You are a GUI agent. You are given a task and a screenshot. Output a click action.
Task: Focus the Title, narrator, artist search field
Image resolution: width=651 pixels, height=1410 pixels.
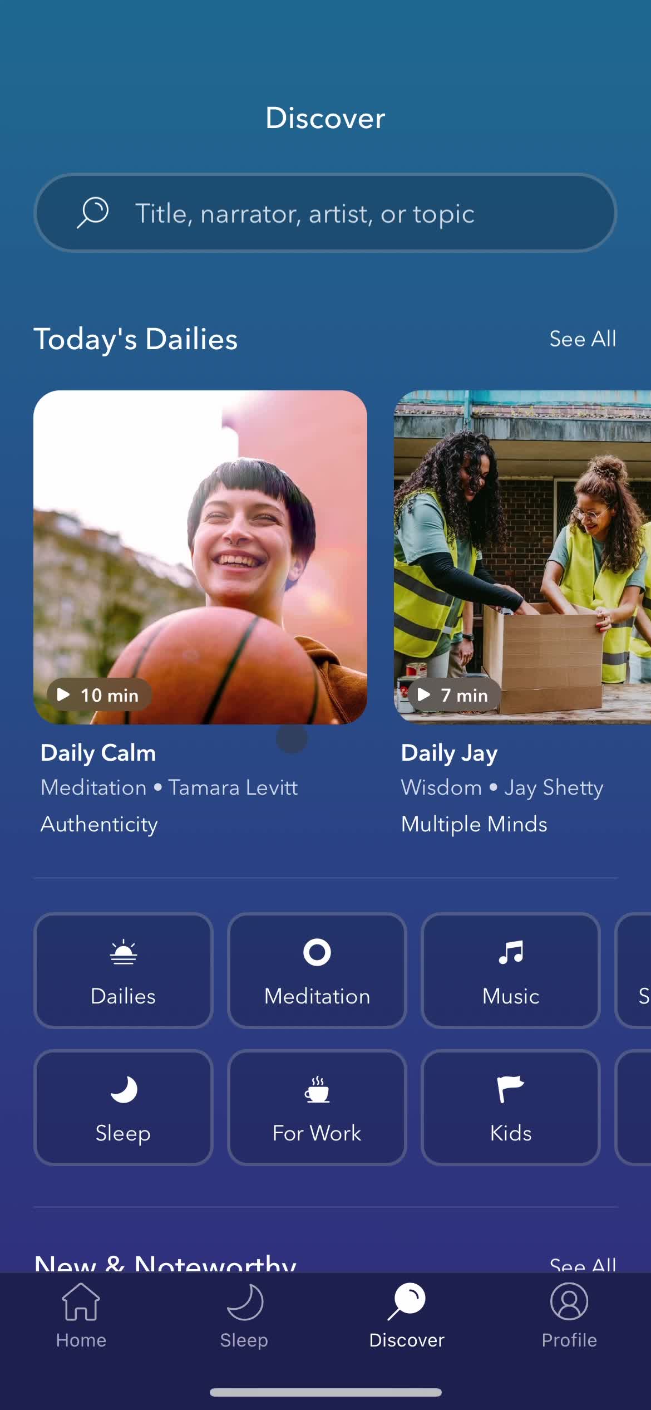(325, 213)
